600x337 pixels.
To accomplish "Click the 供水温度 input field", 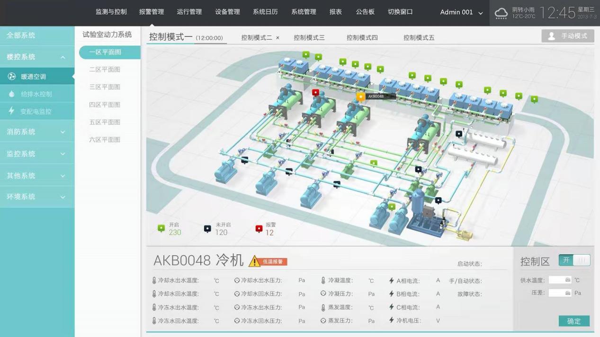I will (x=560, y=280).
